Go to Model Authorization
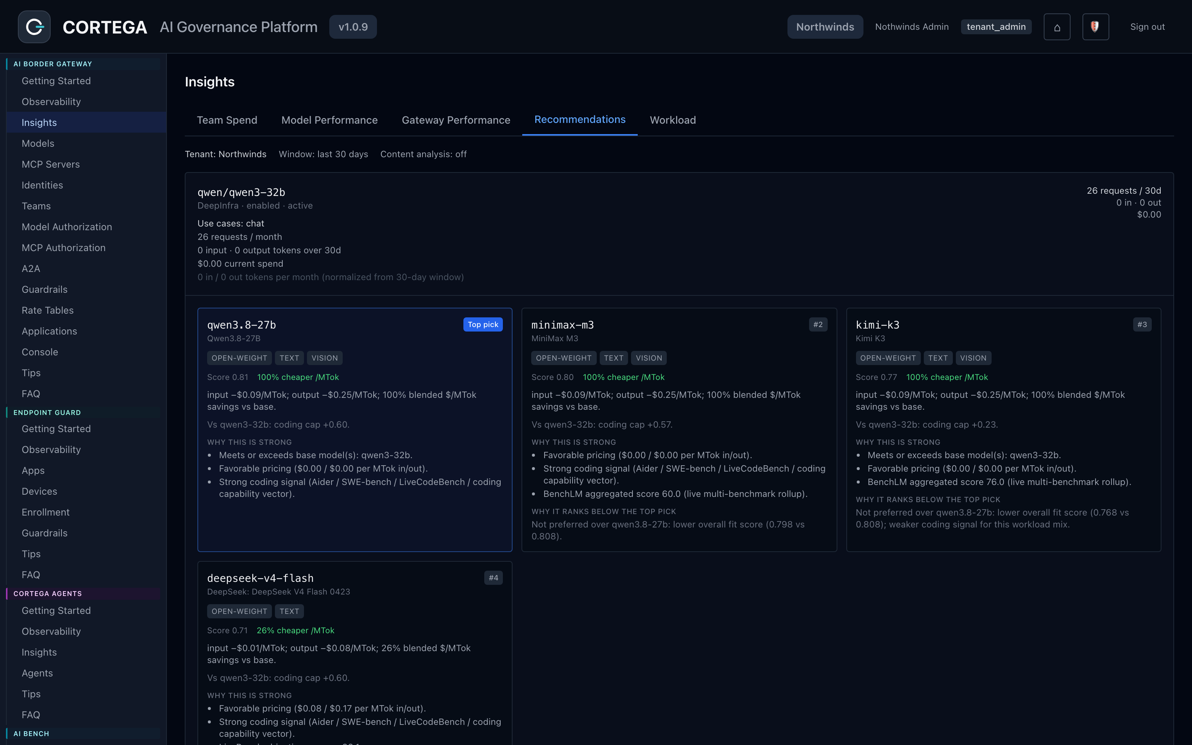 click(x=86, y=226)
